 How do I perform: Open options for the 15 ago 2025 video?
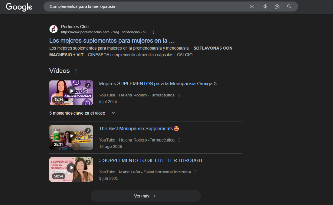179,140
